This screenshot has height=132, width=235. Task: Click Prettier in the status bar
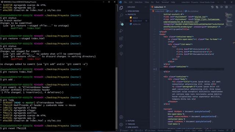coord(221,131)
